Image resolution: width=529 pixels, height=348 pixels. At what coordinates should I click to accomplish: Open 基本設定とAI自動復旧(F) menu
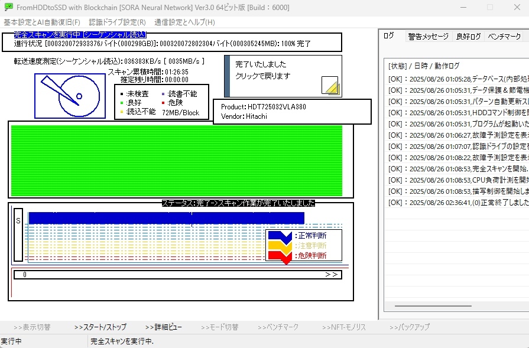[x=42, y=22]
